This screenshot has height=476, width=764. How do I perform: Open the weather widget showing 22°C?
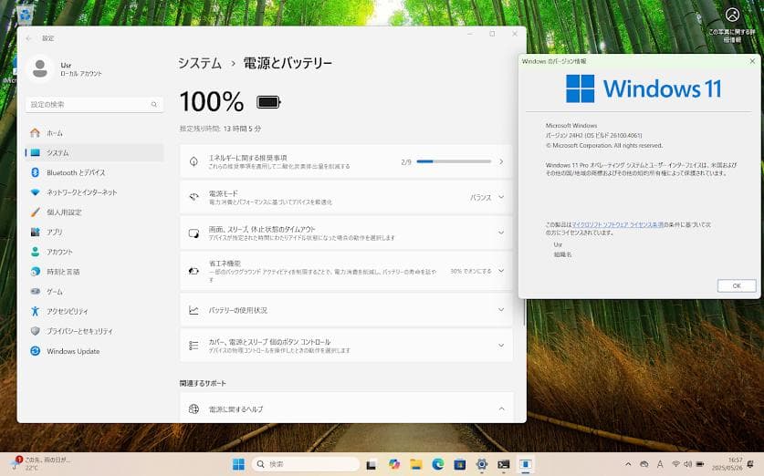pos(41,463)
